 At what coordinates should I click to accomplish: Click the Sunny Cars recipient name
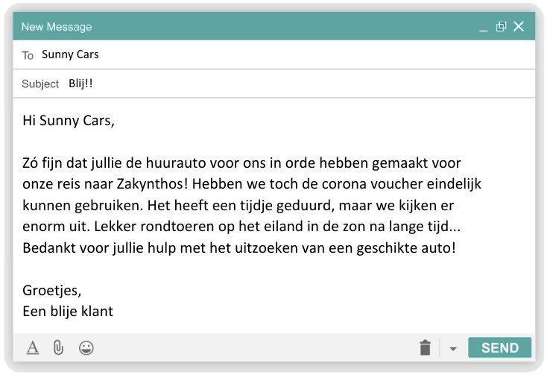point(70,54)
